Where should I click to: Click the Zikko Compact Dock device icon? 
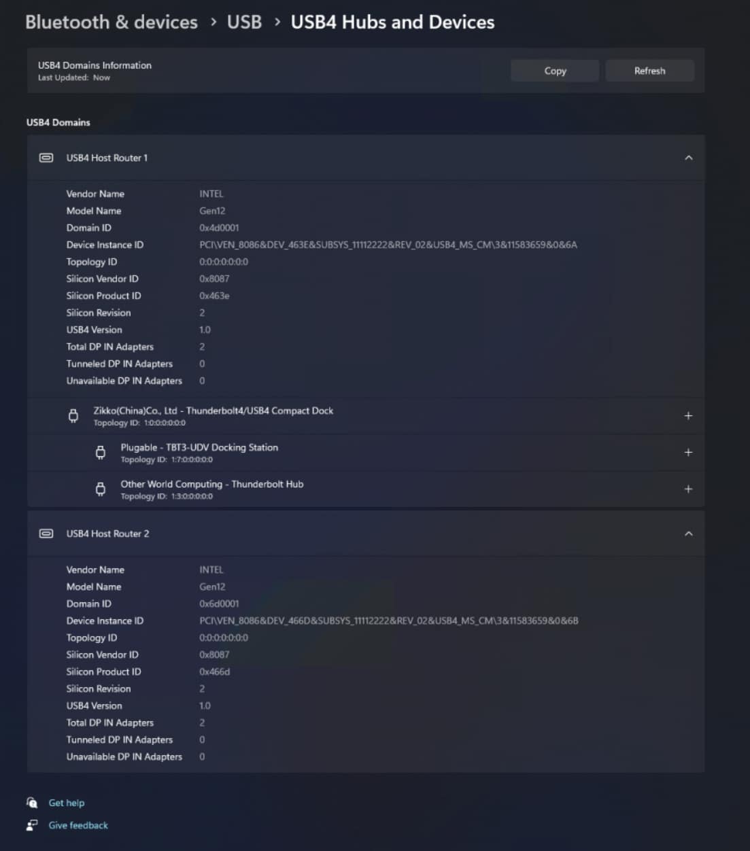(x=73, y=416)
